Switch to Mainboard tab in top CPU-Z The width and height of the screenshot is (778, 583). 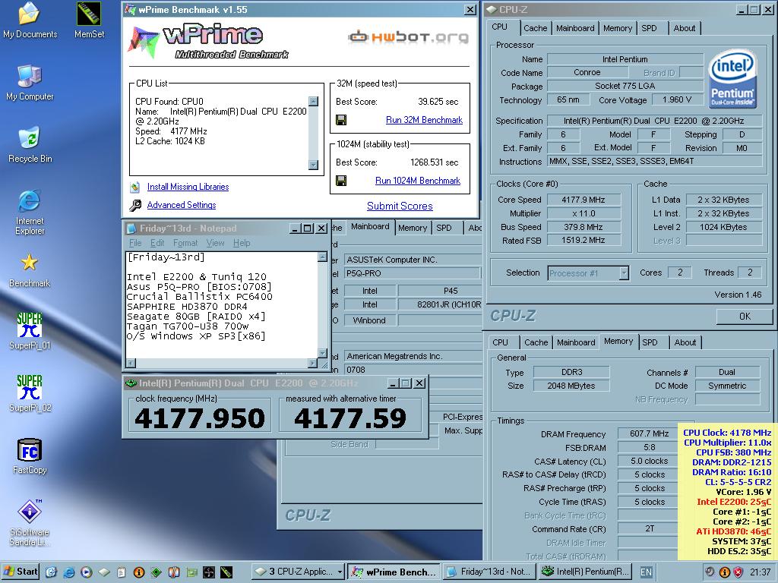pos(575,28)
